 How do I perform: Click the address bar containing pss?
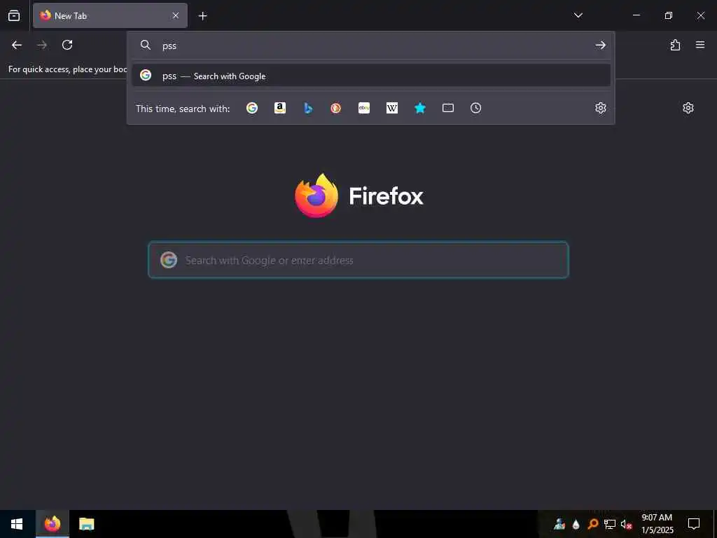370,46
